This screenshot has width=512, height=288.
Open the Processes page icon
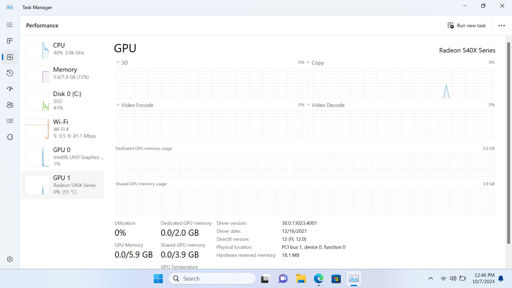click(10, 41)
